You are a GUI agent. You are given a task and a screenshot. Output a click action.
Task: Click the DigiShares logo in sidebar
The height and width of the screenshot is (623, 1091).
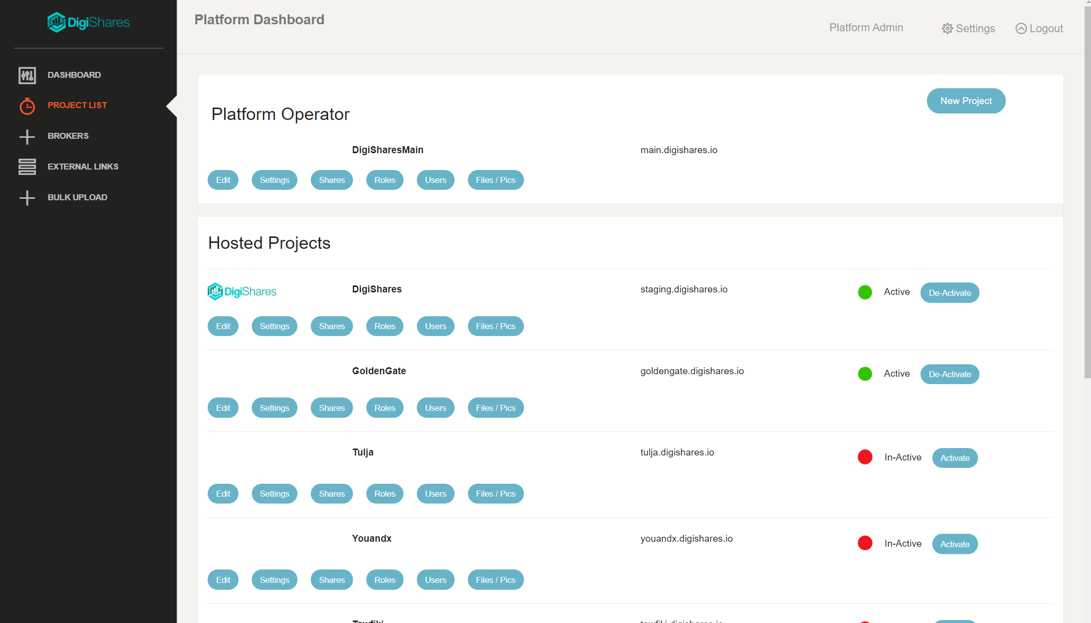[88, 22]
